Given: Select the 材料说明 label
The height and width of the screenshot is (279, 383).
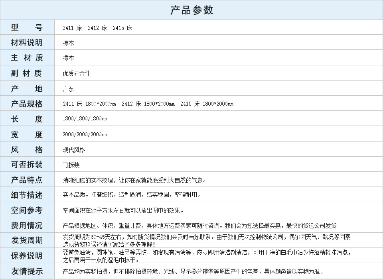Looking at the screenshot, I should 27,43.
